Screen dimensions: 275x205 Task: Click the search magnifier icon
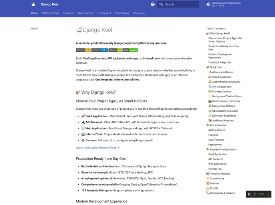pos(161,4)
